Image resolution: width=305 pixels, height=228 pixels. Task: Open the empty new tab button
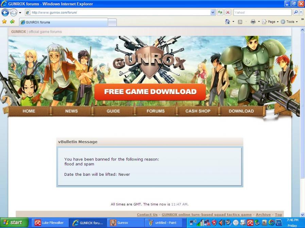[x=112, y=22]
